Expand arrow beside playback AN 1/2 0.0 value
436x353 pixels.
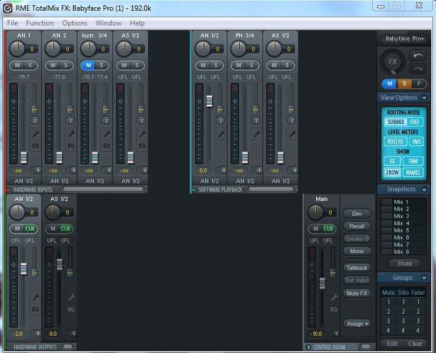(x=222, y=170)
